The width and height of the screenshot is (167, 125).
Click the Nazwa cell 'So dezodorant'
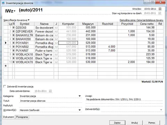[x=44, y=27]
